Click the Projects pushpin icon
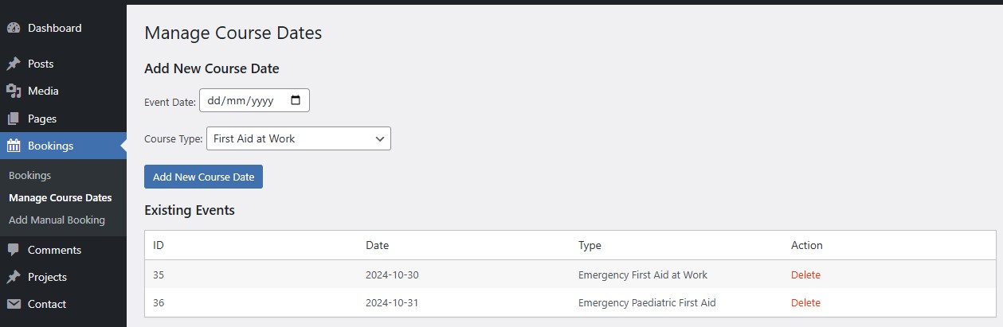This screenshot has height=327, width=1003. (x=14, y=277)
